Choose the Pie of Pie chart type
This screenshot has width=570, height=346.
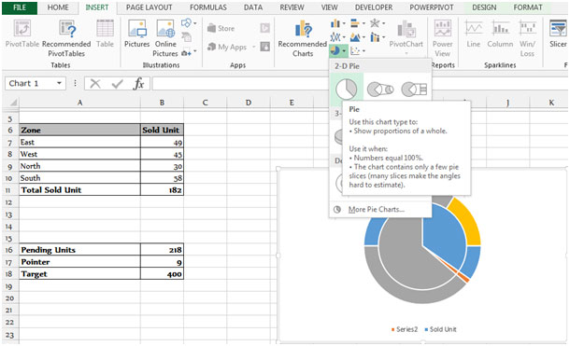click(380, 90)
